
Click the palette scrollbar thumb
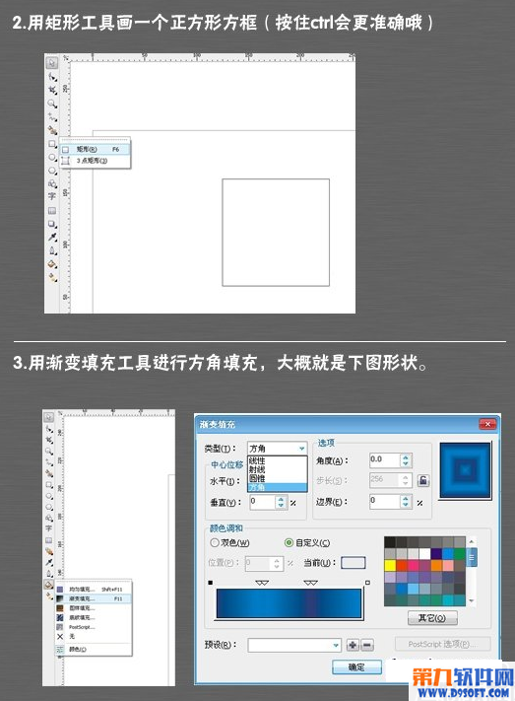click(x=472, y=557)
